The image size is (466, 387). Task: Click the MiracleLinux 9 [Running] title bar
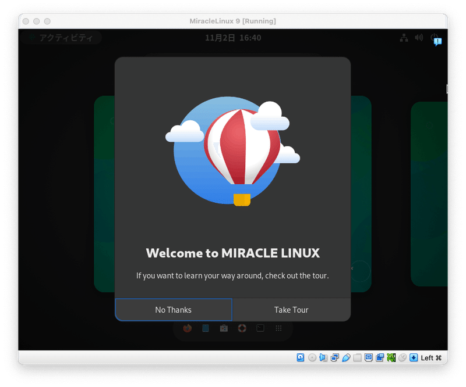click(x=232, y=21)
